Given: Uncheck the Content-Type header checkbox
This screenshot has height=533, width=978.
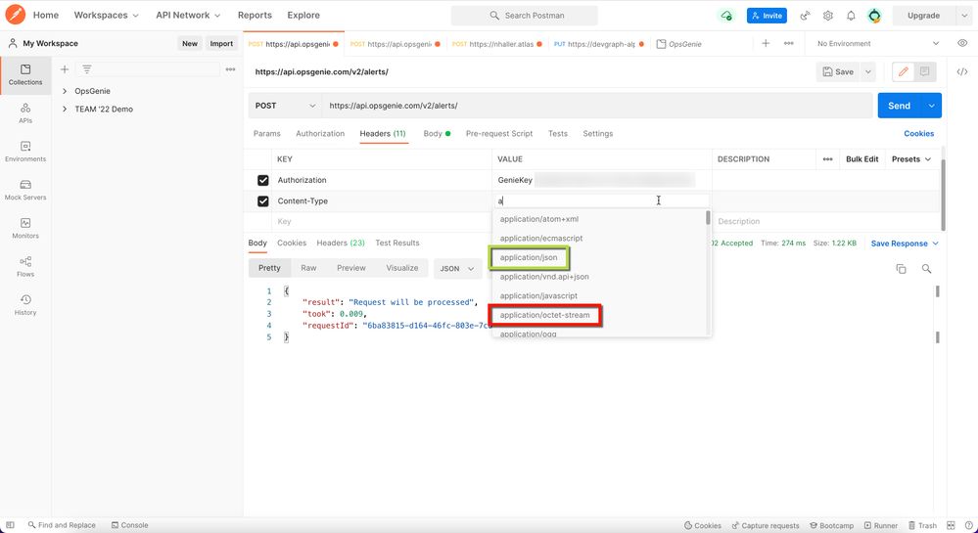Looking at the screenshot, I should point(263,201).
